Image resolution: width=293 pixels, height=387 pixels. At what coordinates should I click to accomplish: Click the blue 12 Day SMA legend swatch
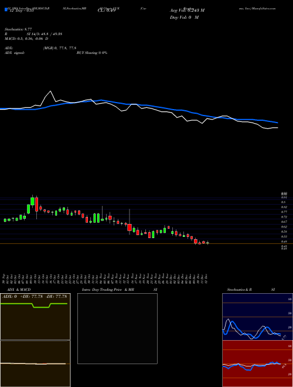pyautogui.click(x=6, y=9)
